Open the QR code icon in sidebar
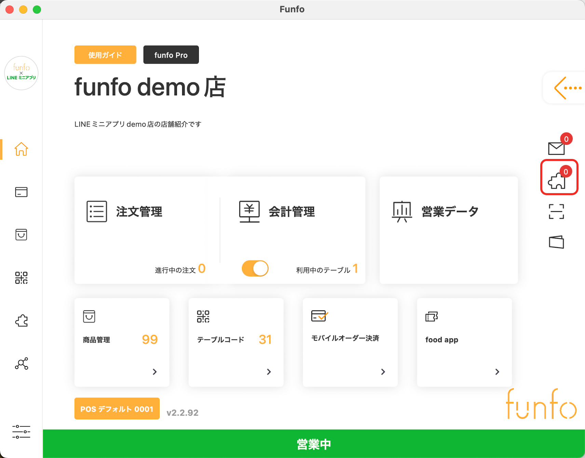Image resolution: width=585 pixels, height=458 pixels. point(21,278)
